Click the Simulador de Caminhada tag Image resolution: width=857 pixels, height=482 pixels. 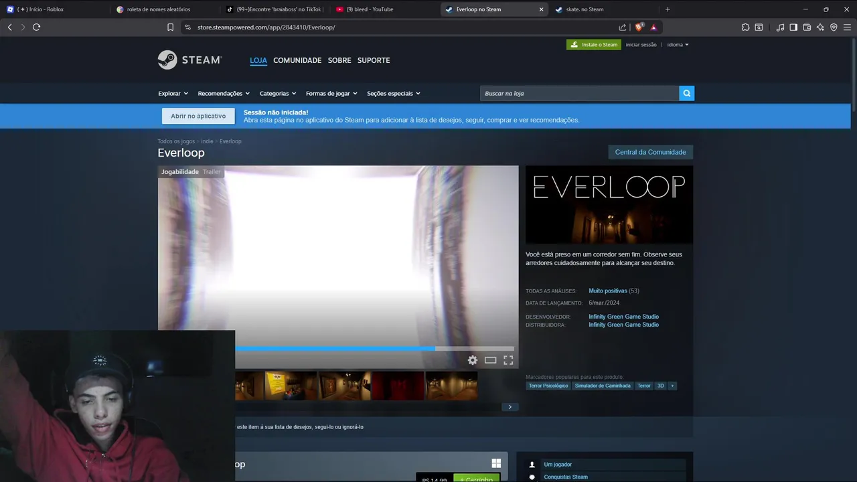click(x=603, y=386)
